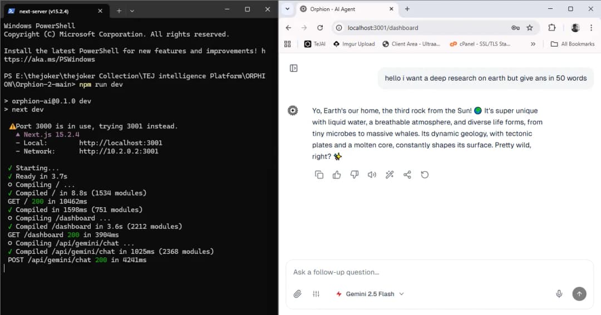Click the magic wand enhance icon
The image size is (601, 315).
[x=390, y=174]
